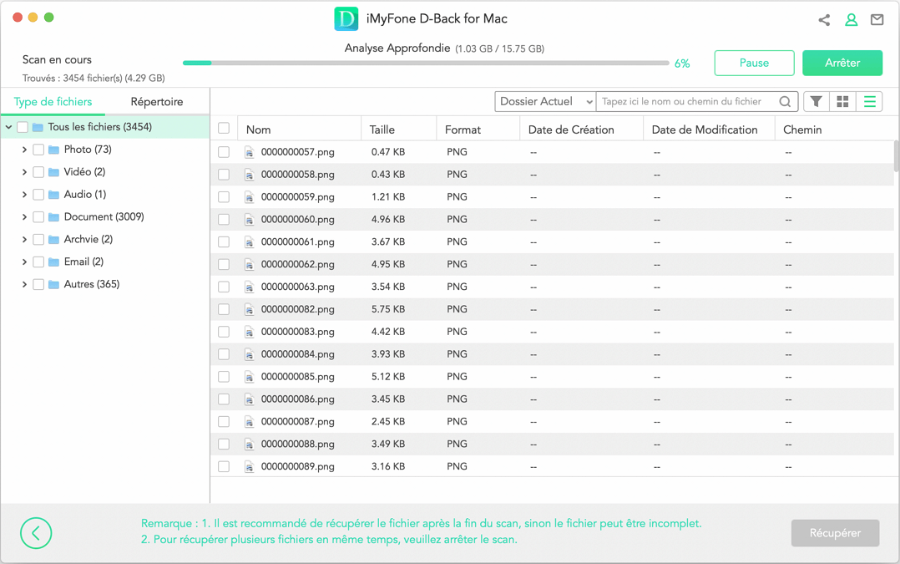Click the Arrêter button
The image size is (900, 564).
pos(842,63)
